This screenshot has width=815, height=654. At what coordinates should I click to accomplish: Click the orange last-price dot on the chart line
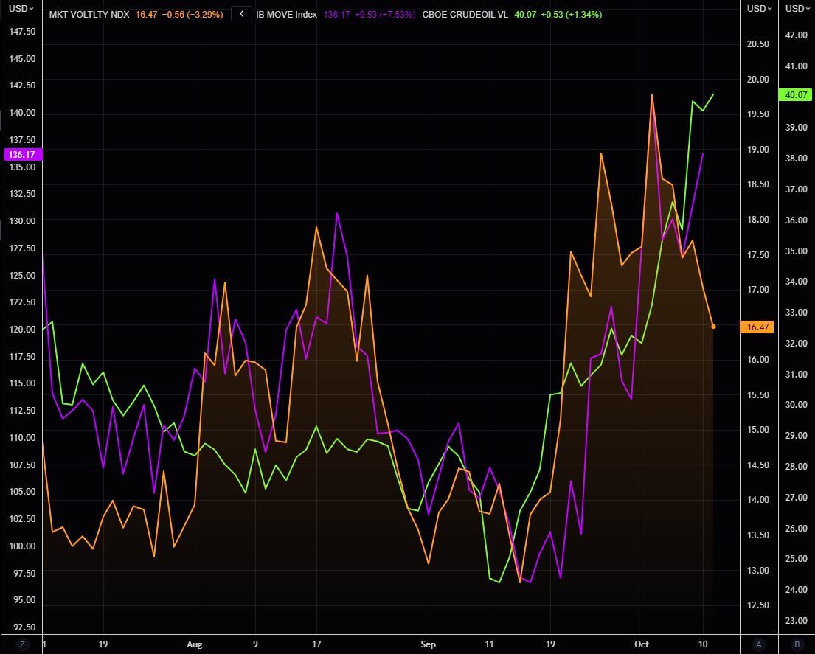(x=713, y=327)
